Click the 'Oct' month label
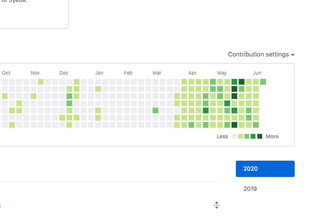Viewport: 332px width, 220px height. click(6, 73)
